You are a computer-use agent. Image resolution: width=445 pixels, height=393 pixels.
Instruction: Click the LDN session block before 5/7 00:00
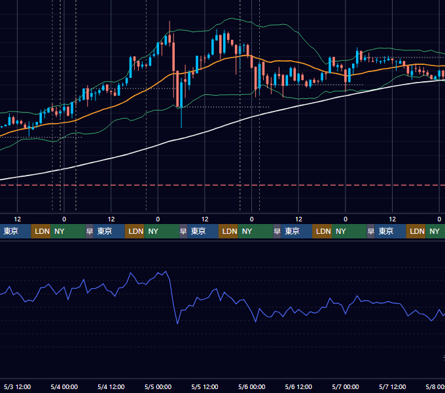click(322, 231)
